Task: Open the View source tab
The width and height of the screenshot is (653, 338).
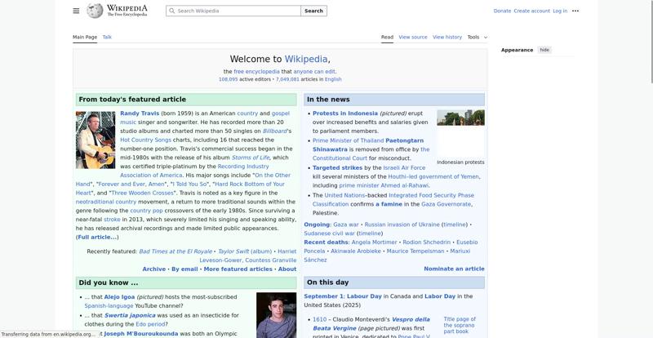Action: (x=413, y=37)
